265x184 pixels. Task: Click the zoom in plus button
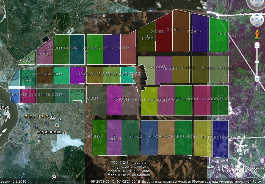tap(257, 45)
